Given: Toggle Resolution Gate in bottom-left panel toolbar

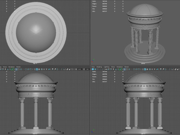Looking at the screenshot, I should (21, 69).
